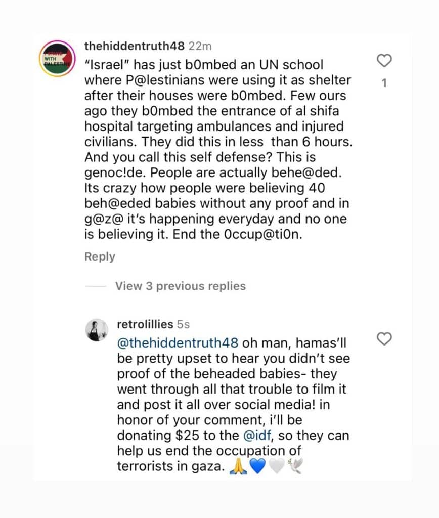Open retrolillies' profile picture
Viewport: 439px width, 518px height.
[x=96, y=330]
